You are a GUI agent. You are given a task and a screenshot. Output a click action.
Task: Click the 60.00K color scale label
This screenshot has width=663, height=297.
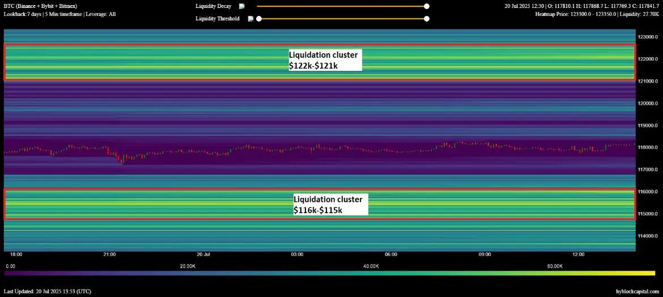point(555,266)
